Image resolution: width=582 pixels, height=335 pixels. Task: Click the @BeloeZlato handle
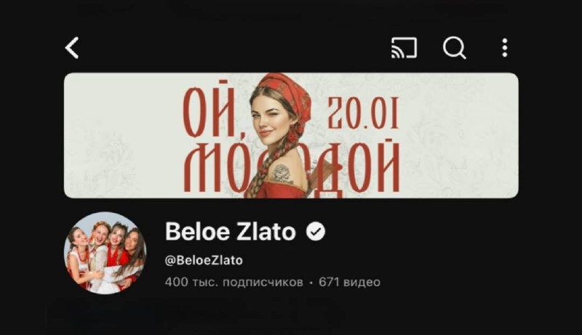point(204,260)
